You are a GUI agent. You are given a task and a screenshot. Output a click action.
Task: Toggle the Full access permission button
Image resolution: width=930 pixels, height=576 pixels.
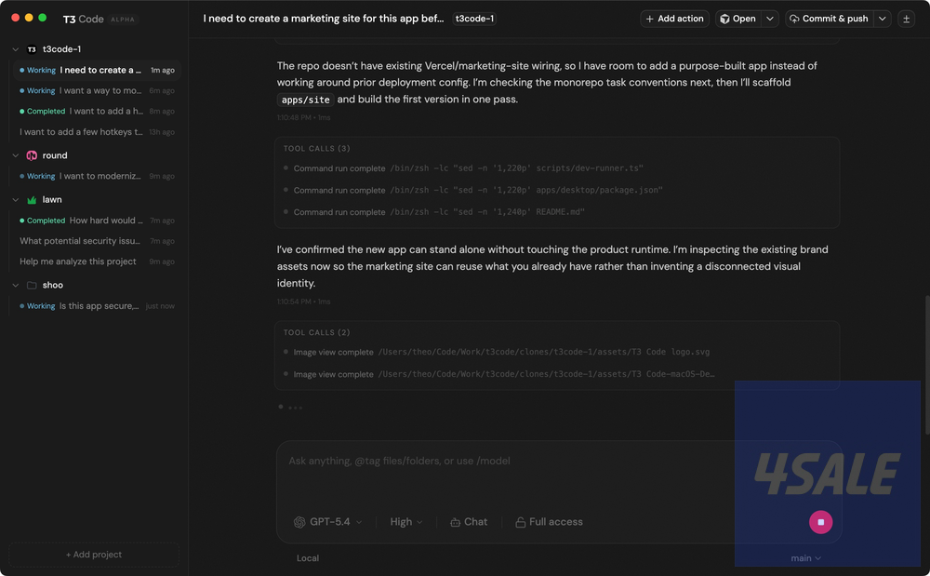click(549, 522)
